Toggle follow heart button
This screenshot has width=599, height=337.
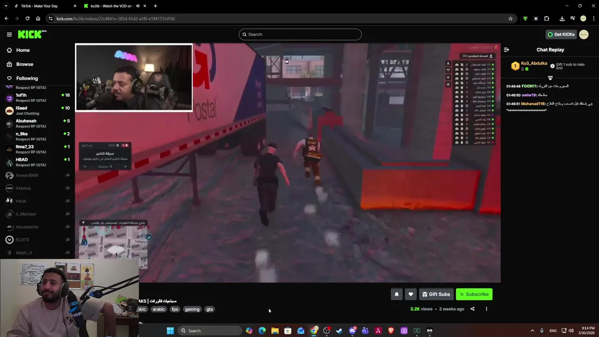(x=411, y=294)
